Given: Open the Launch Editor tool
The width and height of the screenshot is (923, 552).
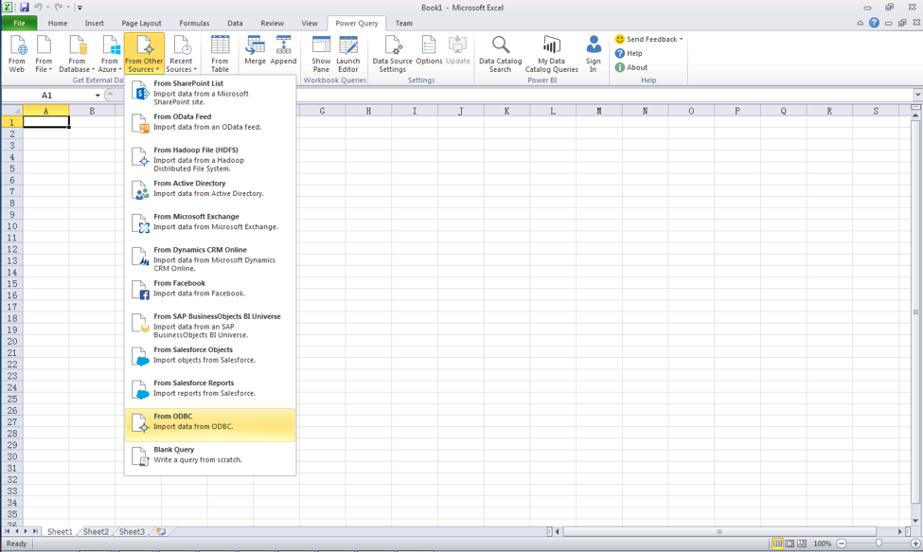Looking at the screenshot, I should pos(348,53).
